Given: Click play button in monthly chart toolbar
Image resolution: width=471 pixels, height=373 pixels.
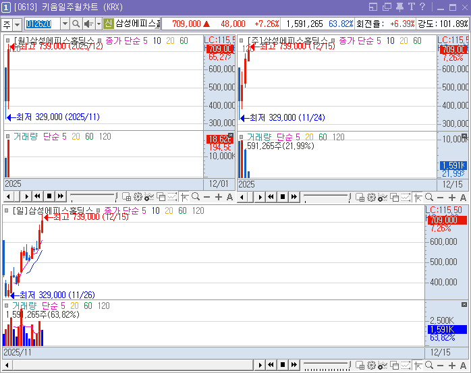Looking at the screenshot, I should pos(27,197).
